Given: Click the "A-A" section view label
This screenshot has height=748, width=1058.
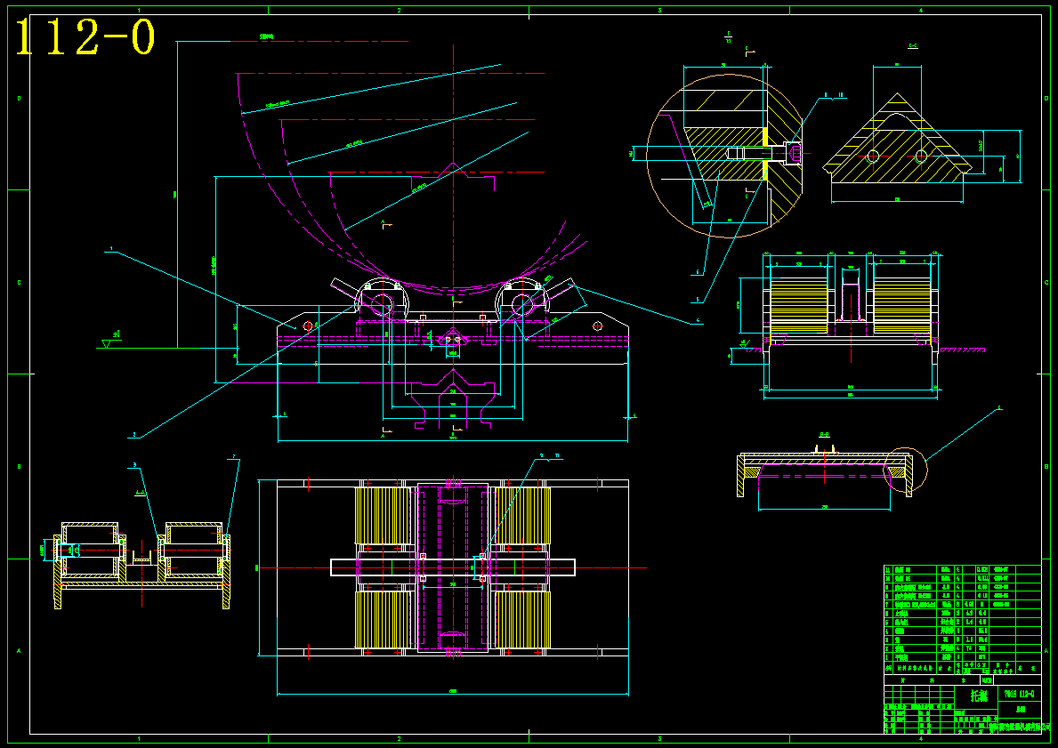Looking at the screenshot, I should pos(141,493).
